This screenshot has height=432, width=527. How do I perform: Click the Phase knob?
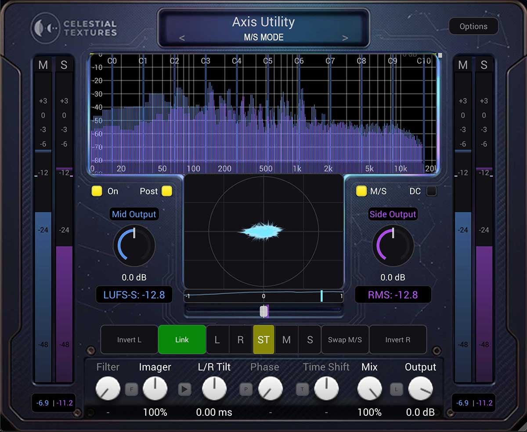click(271, 389)
